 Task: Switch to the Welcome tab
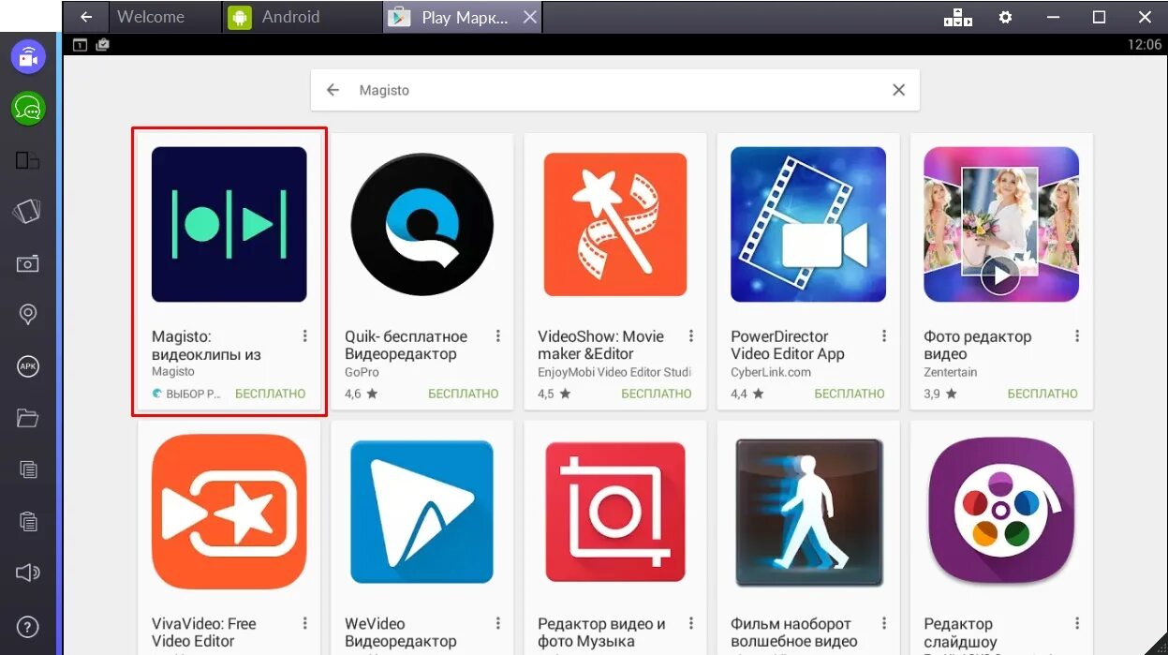pos(166,17)
